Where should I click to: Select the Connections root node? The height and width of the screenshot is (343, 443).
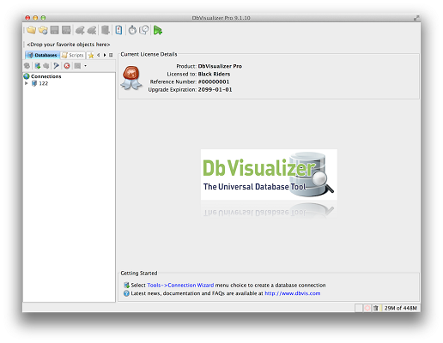coord(46,76)
